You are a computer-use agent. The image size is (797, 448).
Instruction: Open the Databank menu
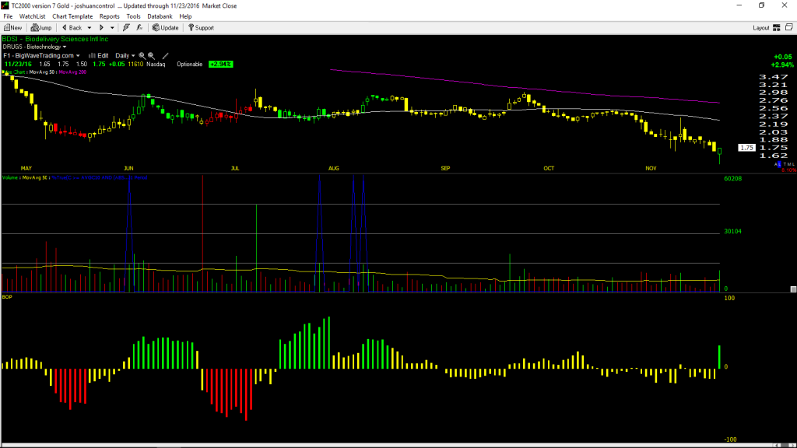pyautogui.click(x=160, y=16)
